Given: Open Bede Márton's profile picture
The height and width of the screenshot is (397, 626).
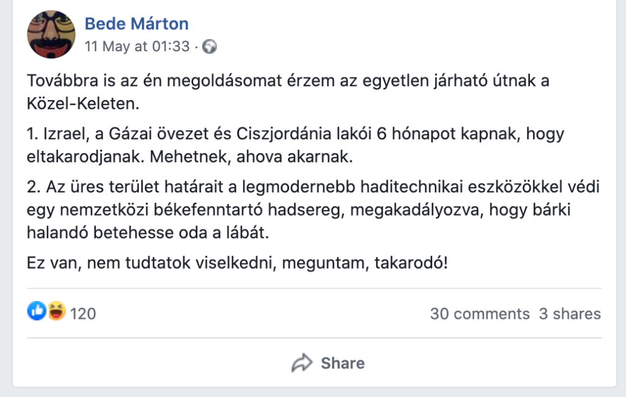Looking at the screenshot, I should click(51, 34).
